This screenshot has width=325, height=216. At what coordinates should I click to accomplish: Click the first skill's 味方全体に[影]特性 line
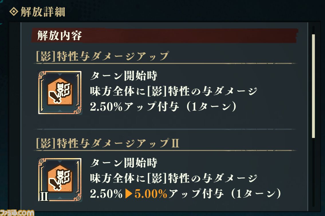174,91
